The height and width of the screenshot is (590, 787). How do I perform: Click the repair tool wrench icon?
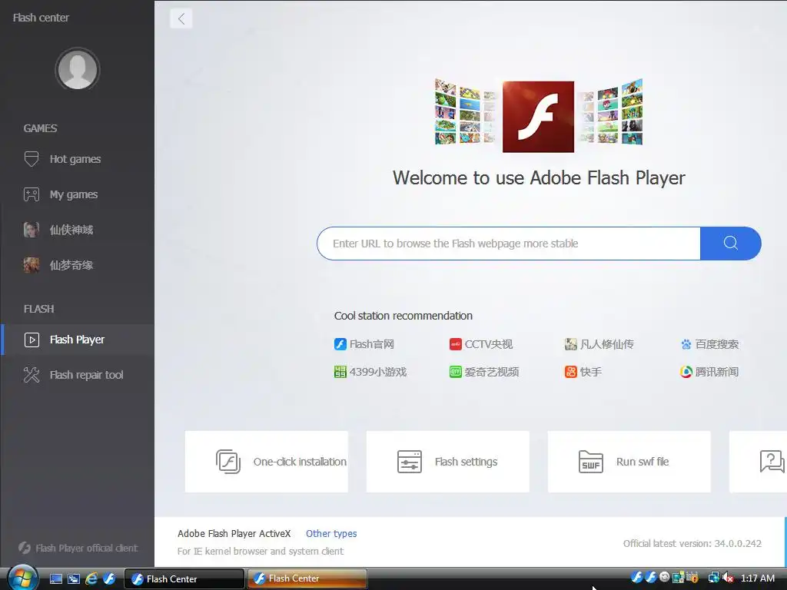coord(31,375)
